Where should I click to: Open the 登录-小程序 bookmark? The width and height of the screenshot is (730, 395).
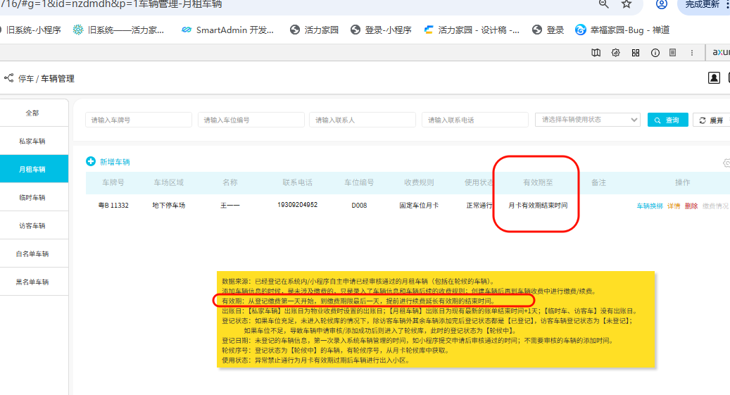(x=381, y=30)
